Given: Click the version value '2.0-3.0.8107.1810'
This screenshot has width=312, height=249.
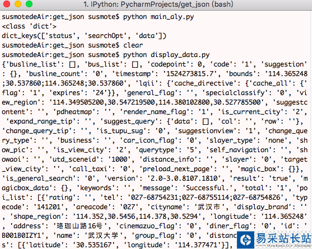Looking at the screenshot, I should point(184,178).
